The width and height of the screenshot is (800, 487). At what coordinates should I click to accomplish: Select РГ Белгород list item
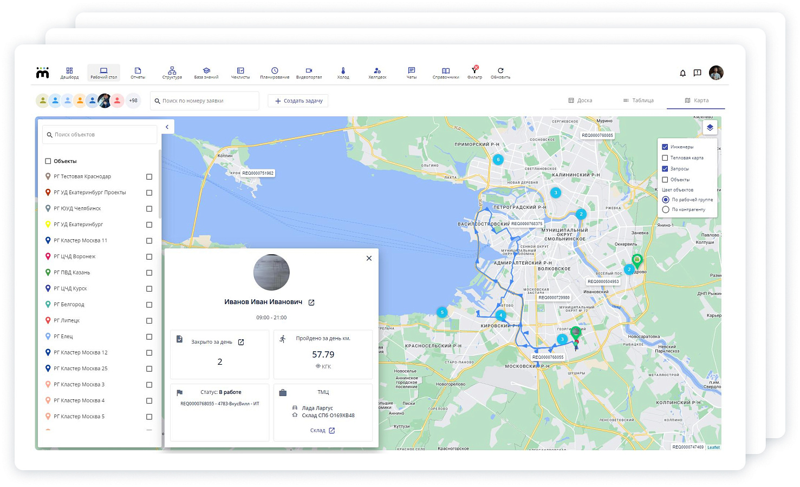point(99,305)
